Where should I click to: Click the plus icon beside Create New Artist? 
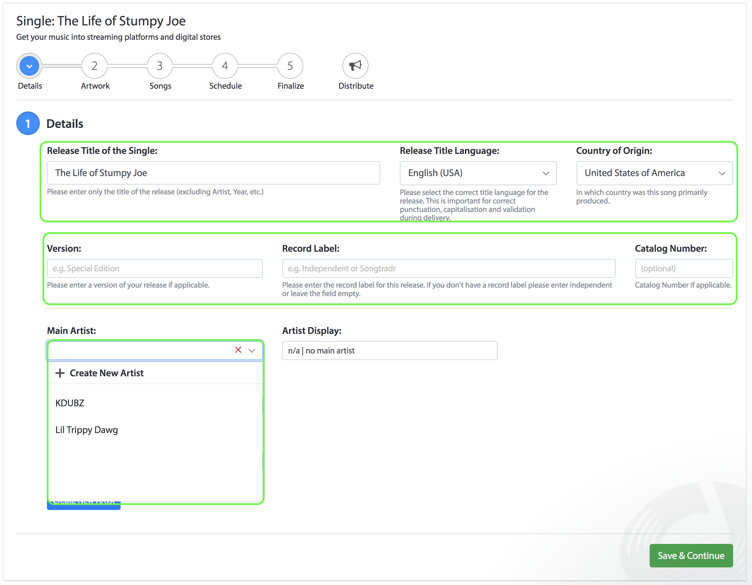60,373
